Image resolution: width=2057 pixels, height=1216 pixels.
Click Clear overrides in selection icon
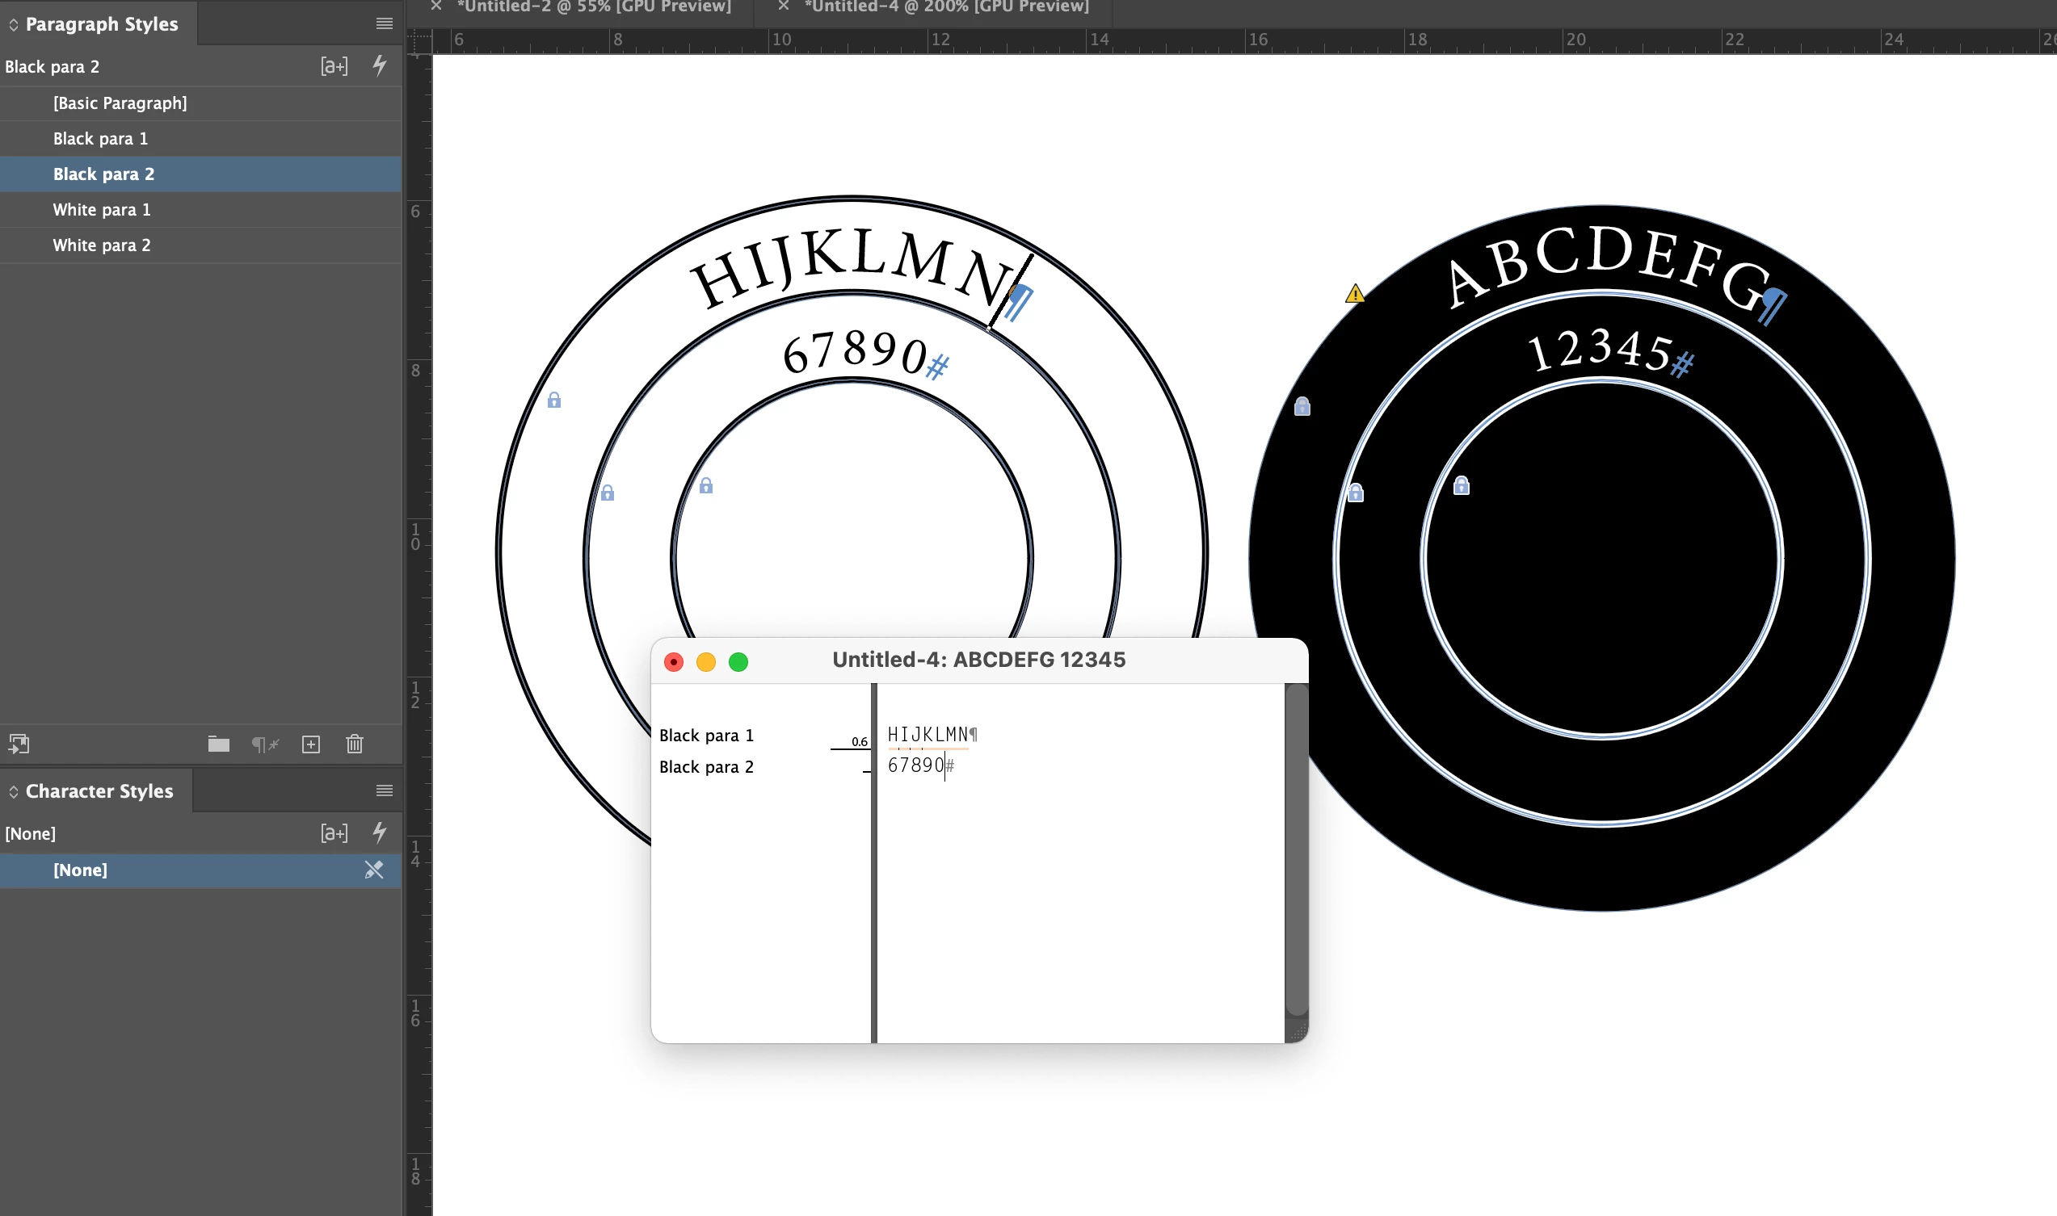point(265,744)
